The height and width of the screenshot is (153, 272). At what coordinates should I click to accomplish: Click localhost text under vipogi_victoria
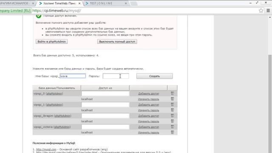[x=87, y=132]
